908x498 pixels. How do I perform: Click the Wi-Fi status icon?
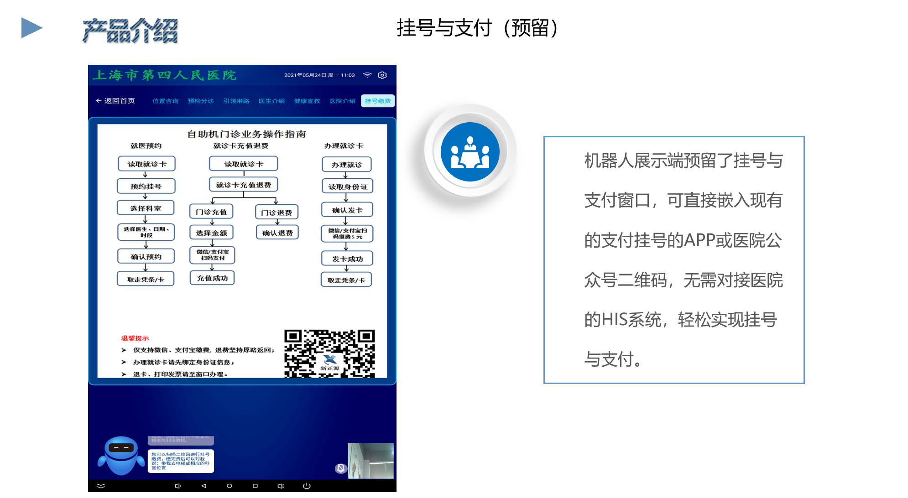[367, 75]
